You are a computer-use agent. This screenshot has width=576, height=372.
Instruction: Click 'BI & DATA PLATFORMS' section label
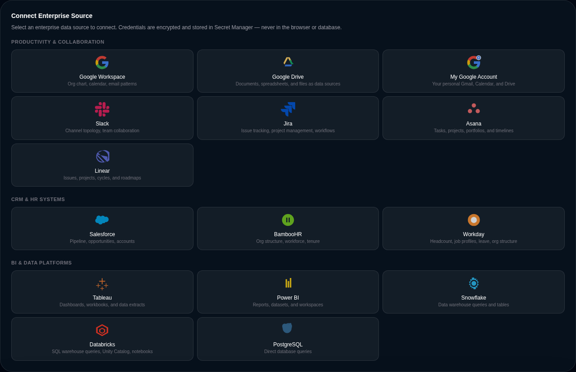(41, 263)
